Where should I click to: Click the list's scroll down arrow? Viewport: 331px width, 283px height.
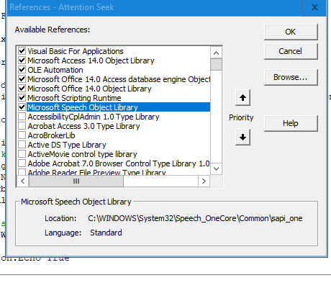(x=216, y=169)
